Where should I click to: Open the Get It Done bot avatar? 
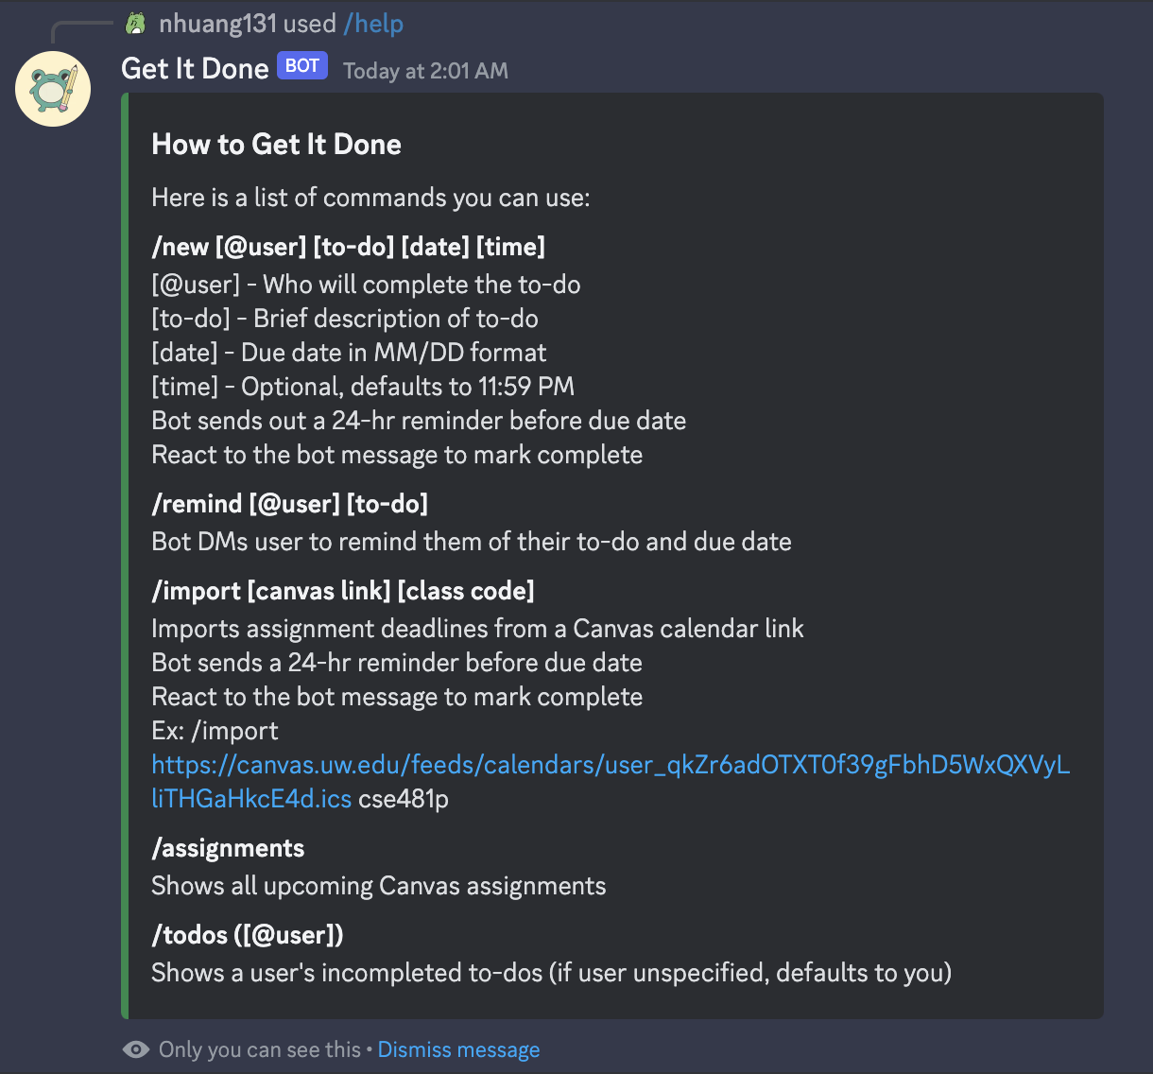[x=53, y=89]
